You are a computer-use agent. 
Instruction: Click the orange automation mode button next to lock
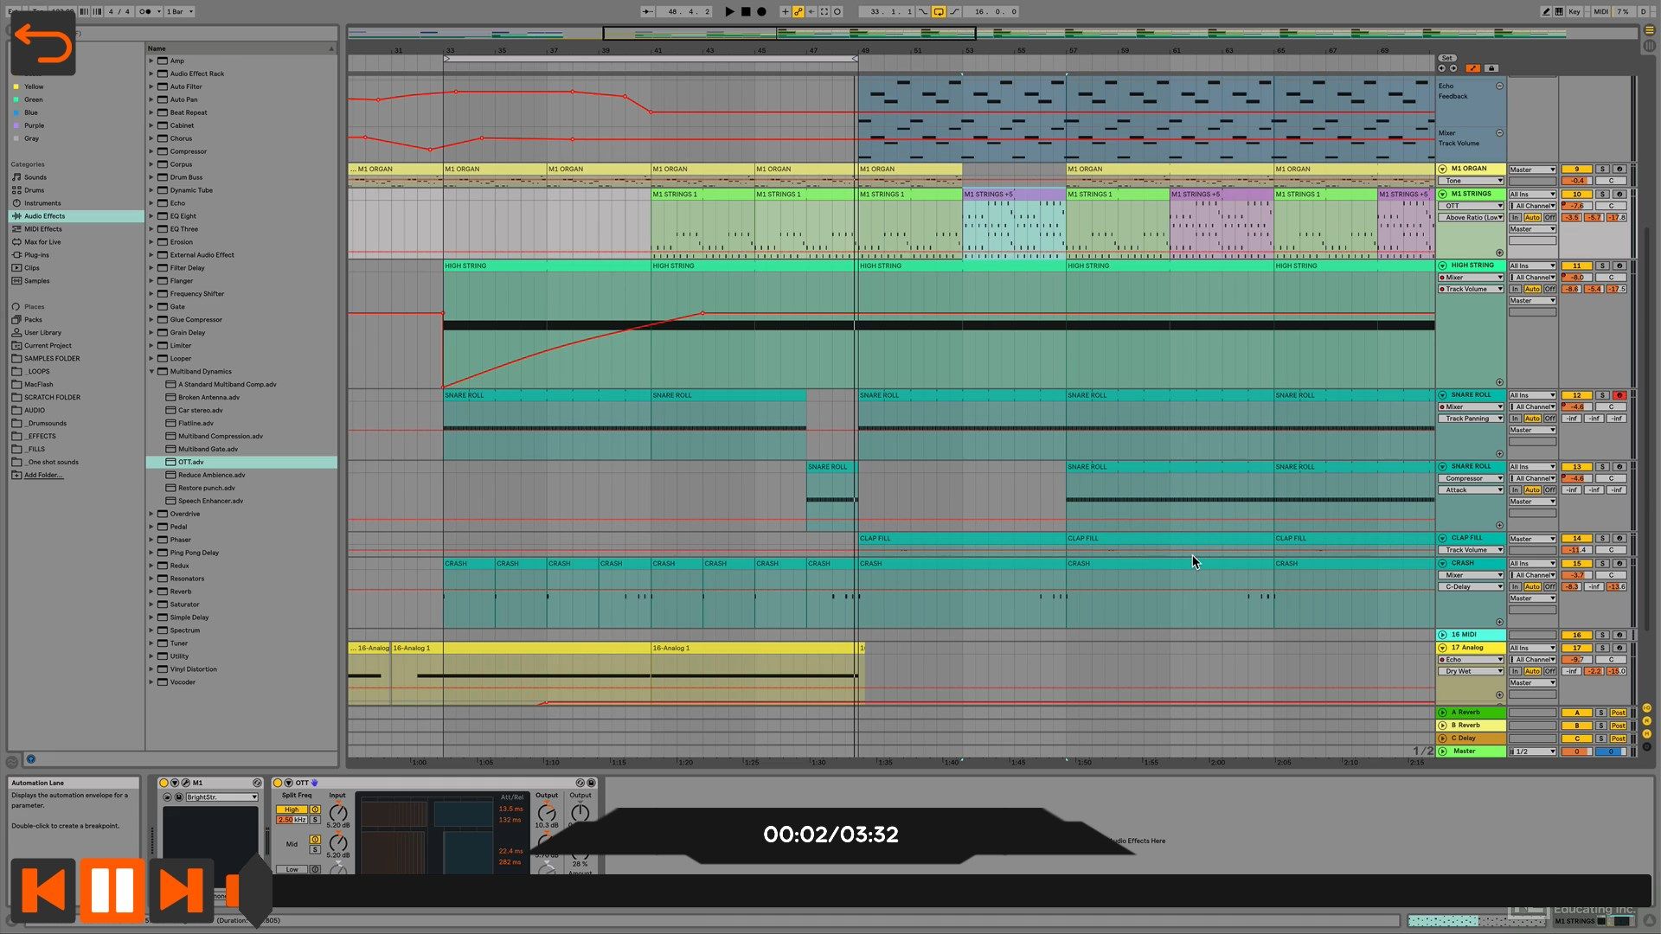pyautogui.click(x=1472, y=68)
